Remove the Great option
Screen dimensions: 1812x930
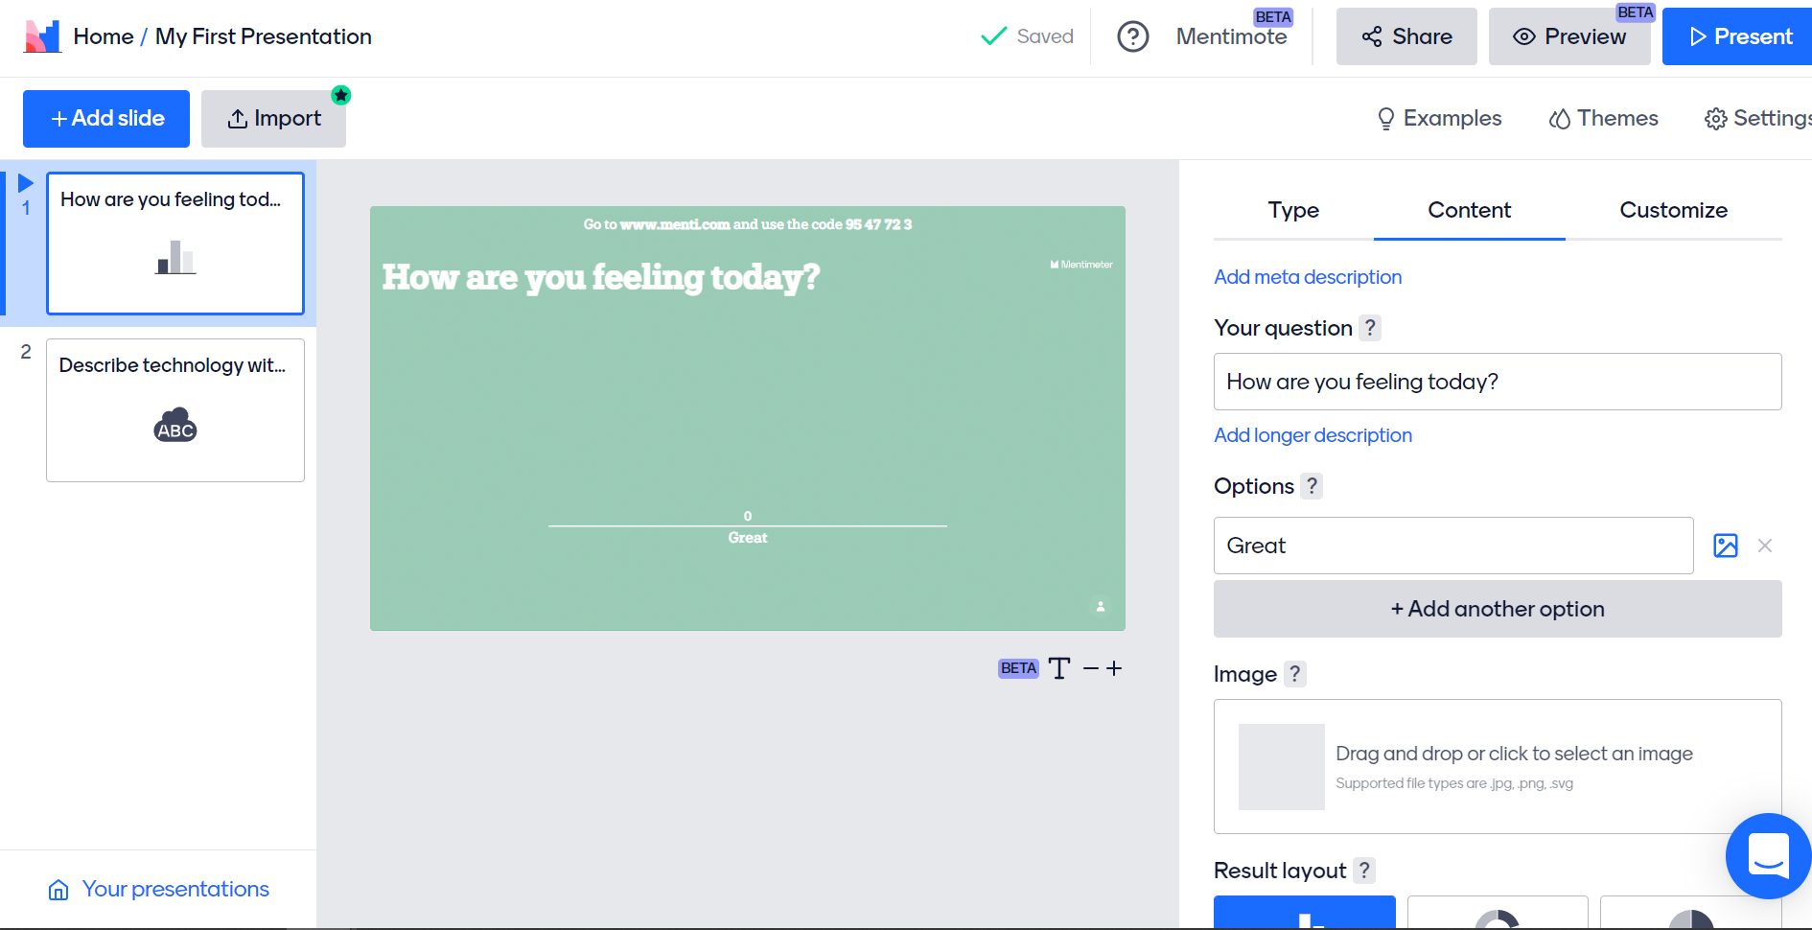click(1764, 546)
